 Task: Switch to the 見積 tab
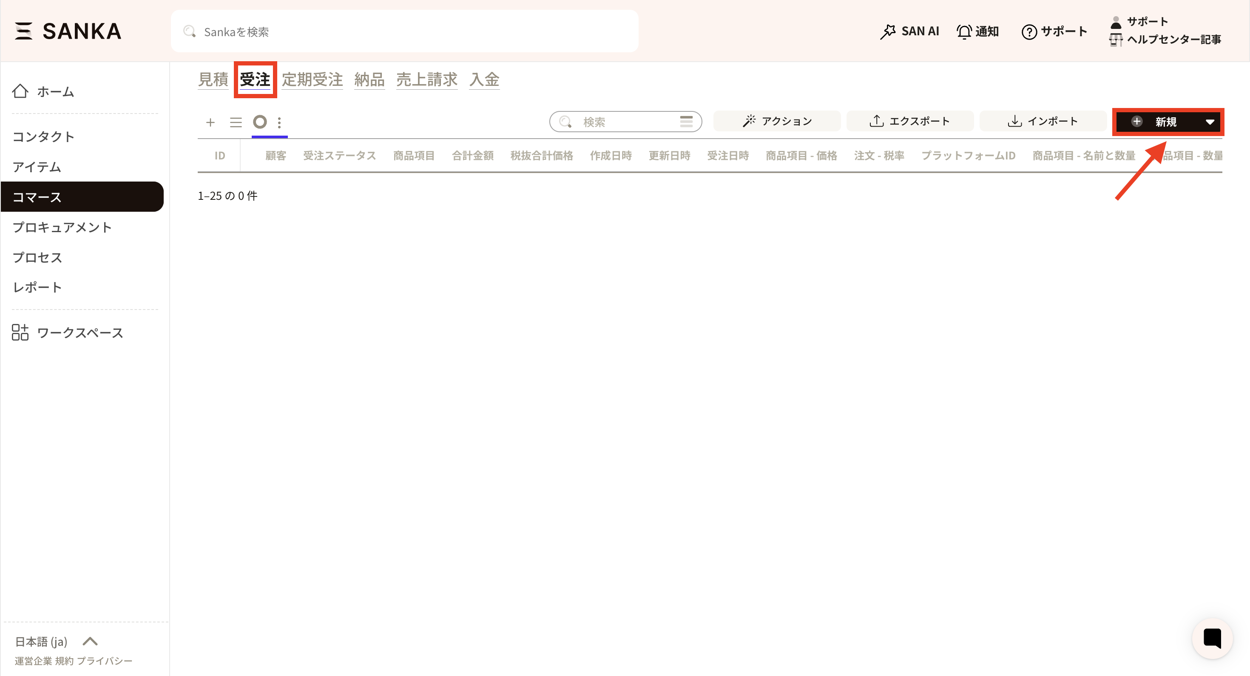213,80
